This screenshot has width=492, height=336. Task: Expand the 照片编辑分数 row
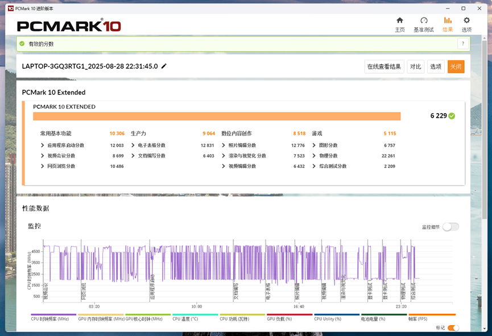pyautogui.click(x=224, y=146)
